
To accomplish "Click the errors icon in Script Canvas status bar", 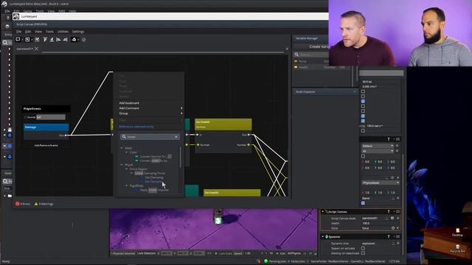I will (x=18, y=204).
